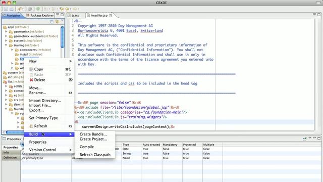323x182 pixels.
Task: Click the gray gear globe toolbar icon
Action: point(30,9)
